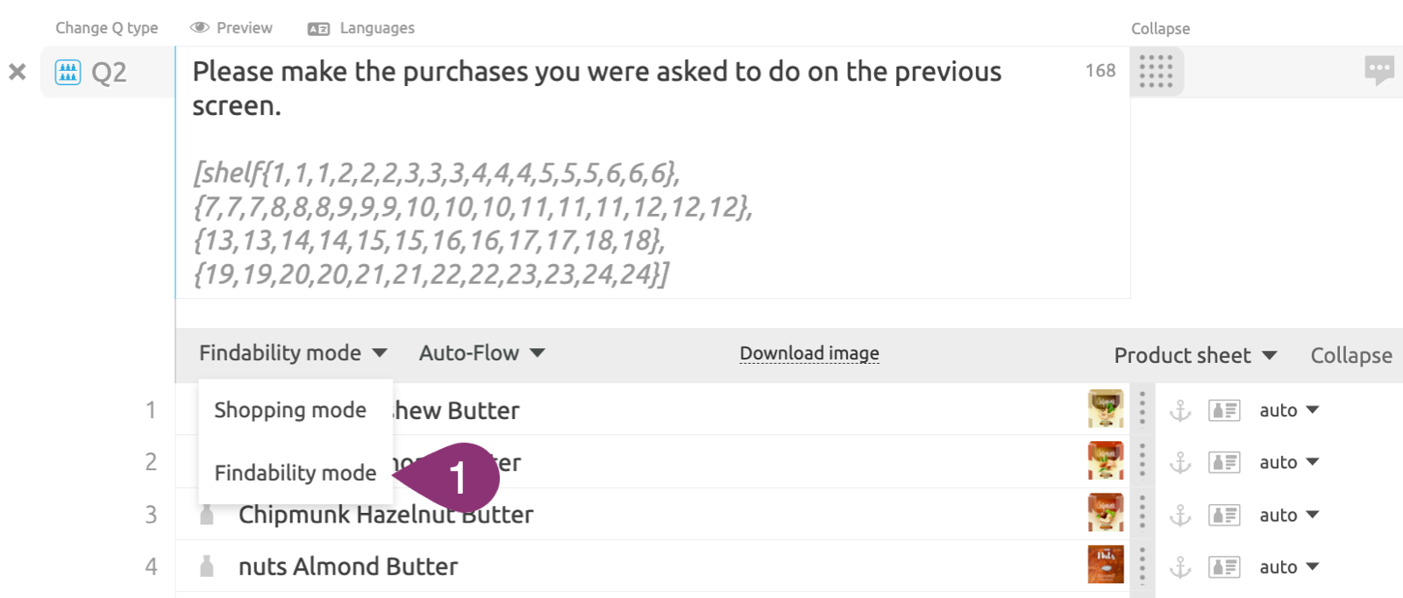Open product card icon for Chipmunk Hazelnut Butter
1403x598 pixels.
[x=1224, y=515]
